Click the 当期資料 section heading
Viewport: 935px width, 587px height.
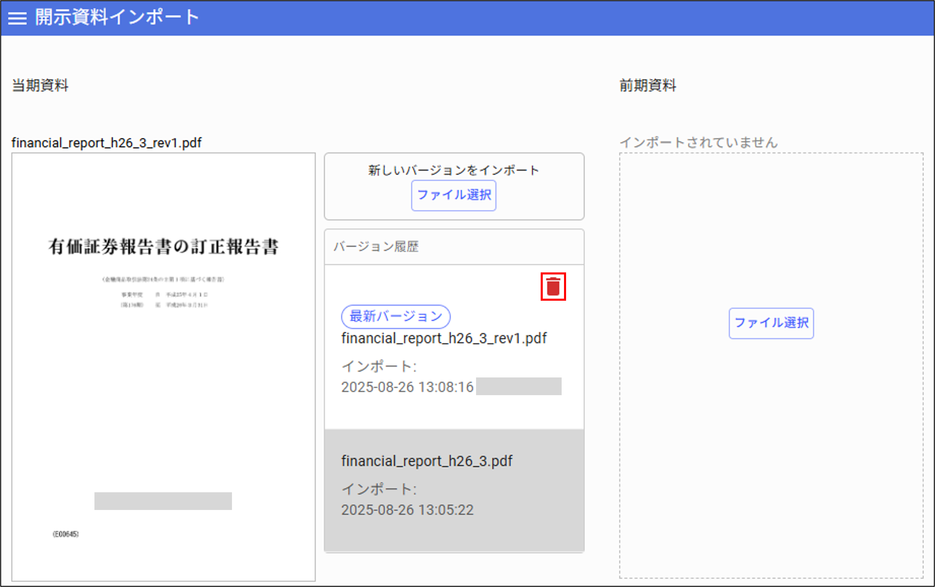[40, 85]
